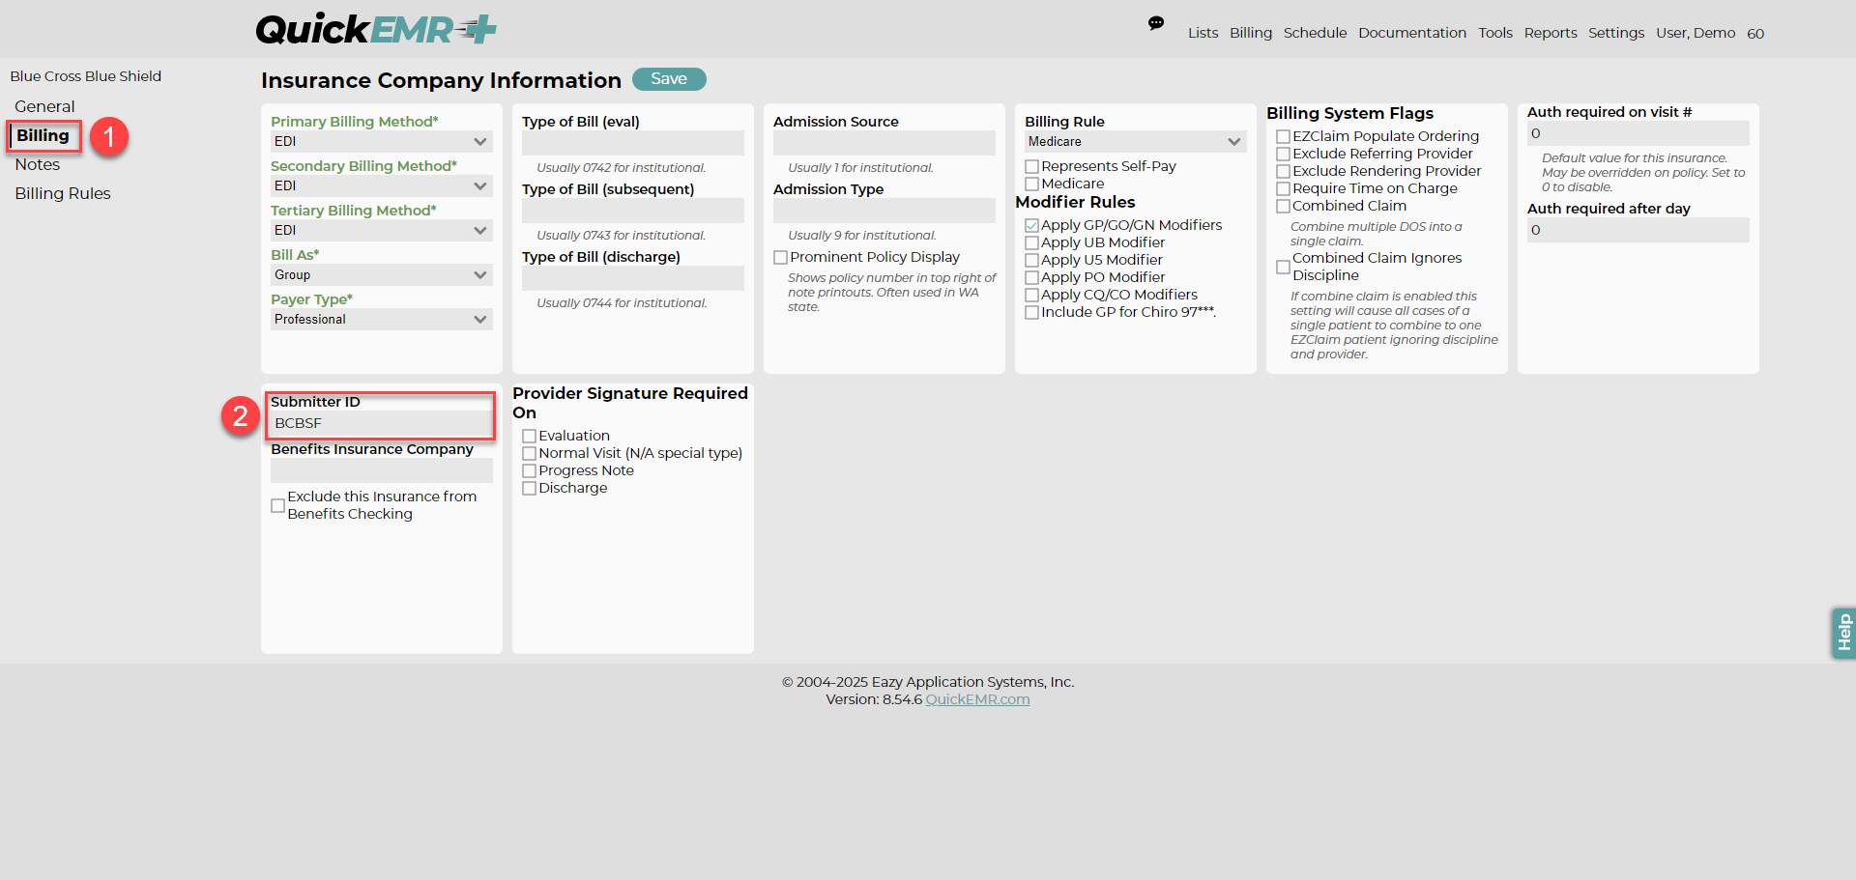The width and height of the screenshot is (1856, 880).
Task: Save the insurance company information
Action: (x=669, y=79)
